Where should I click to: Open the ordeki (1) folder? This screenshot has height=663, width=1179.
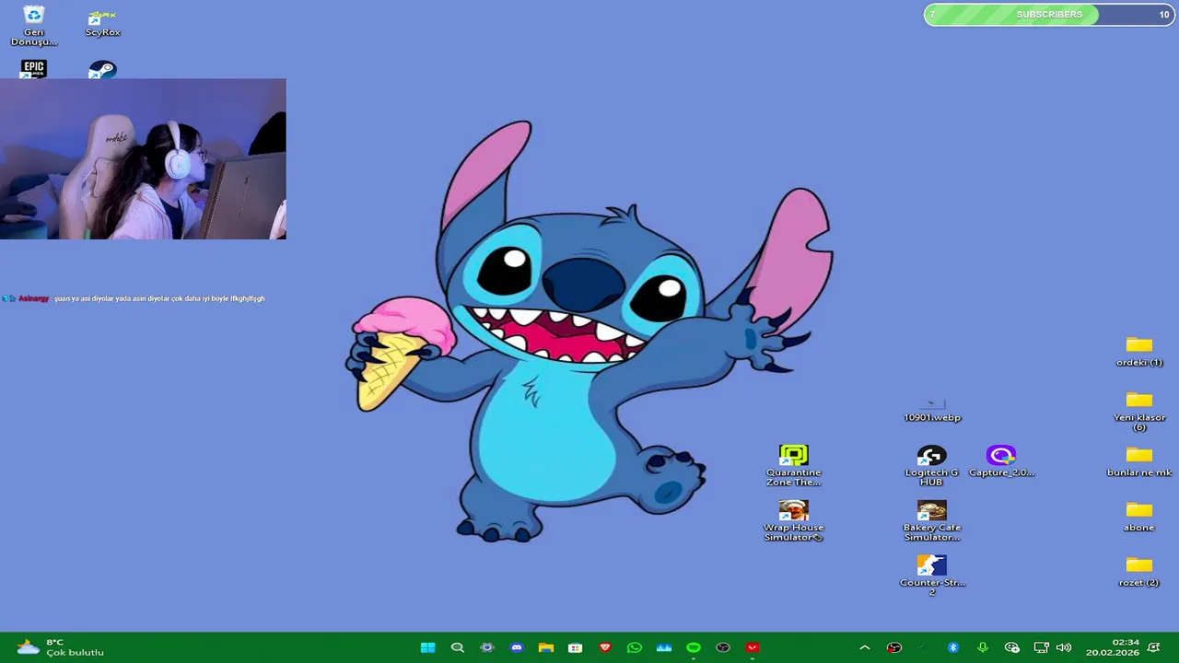[1138, 352]
